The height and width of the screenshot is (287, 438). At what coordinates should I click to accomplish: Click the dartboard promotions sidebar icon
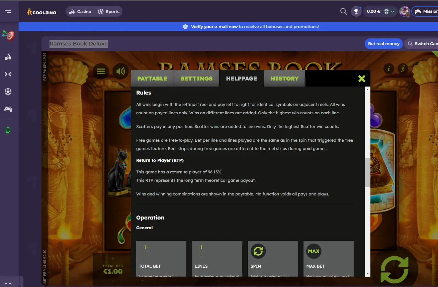[x=8, y=35]
